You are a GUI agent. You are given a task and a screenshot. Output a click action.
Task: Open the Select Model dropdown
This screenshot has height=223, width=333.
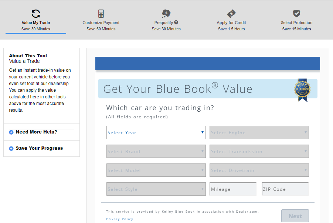click(156, 170)
